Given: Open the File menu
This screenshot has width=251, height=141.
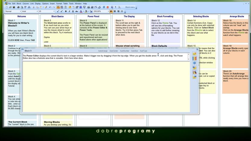Looking at the screenshot, I should (9, 4).
